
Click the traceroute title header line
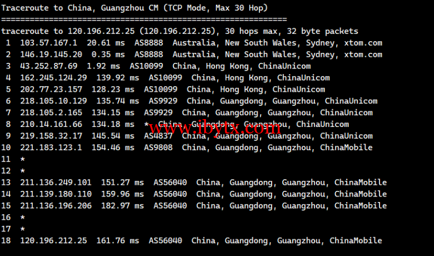tap(135, 8)
